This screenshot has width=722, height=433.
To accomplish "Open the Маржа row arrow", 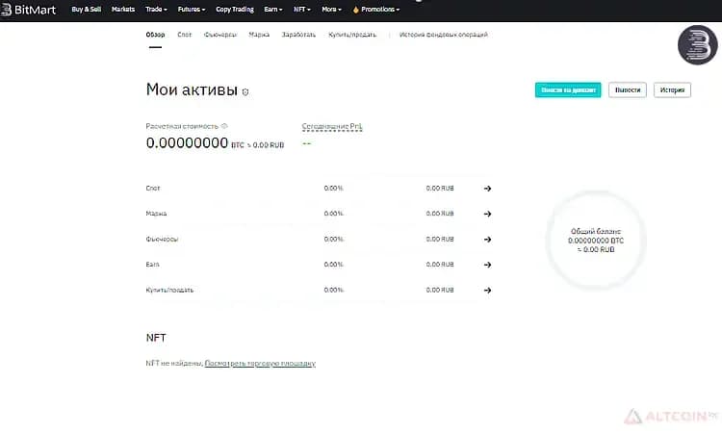I will [x=488, y=214].
